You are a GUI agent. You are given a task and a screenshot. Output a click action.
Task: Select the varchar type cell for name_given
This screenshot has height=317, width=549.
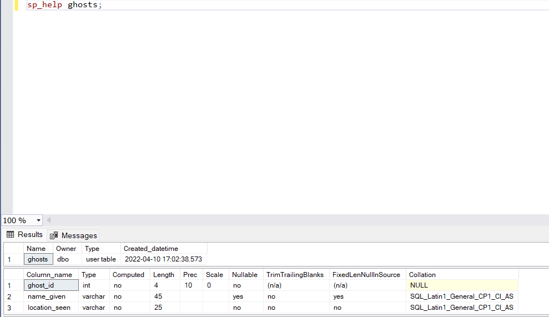(94, 296)
